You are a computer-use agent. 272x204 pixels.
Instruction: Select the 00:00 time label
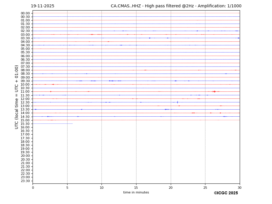[x=25, y=13]
